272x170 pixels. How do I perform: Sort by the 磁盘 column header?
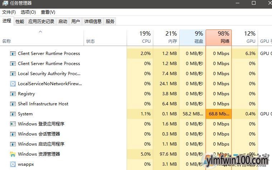192,38
